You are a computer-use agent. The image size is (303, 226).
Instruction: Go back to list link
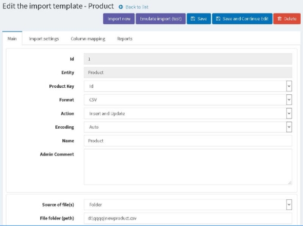click(137, 7)
